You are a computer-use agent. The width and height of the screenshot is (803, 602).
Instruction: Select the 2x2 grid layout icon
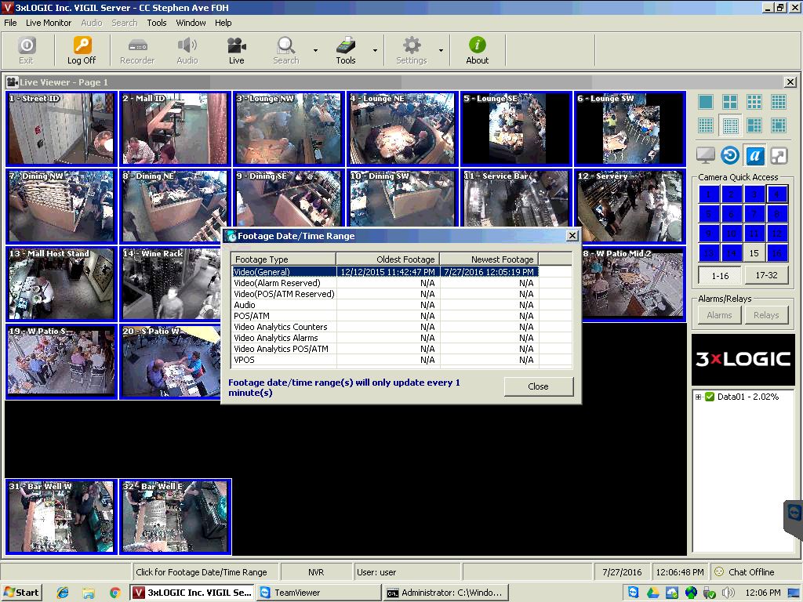(730, 102)
